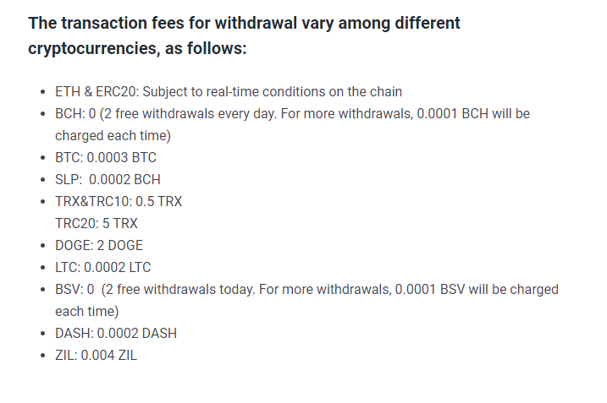This screenshot has height=403, width=607.
Task: Click the bullet point beside BTC
Action: click(x=43, y=158)
